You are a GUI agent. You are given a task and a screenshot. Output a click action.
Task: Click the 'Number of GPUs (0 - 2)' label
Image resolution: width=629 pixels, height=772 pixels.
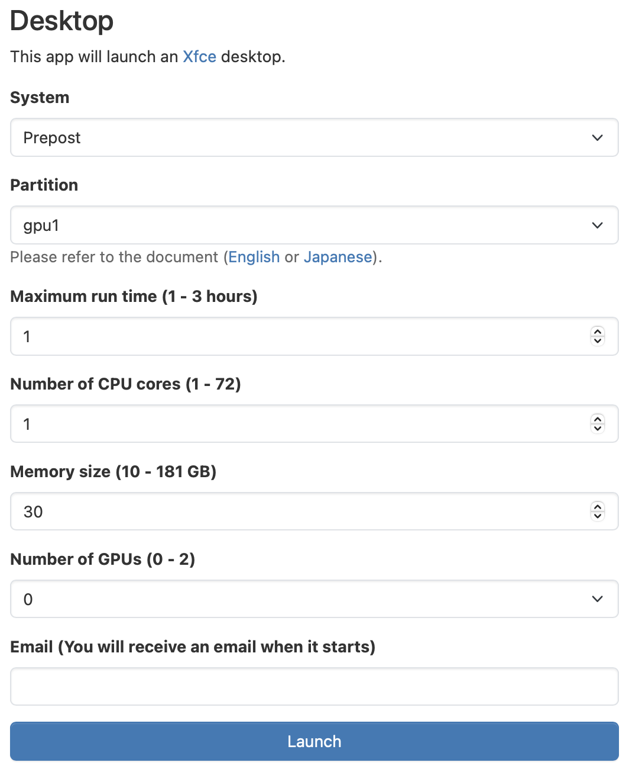click(103, 559)
